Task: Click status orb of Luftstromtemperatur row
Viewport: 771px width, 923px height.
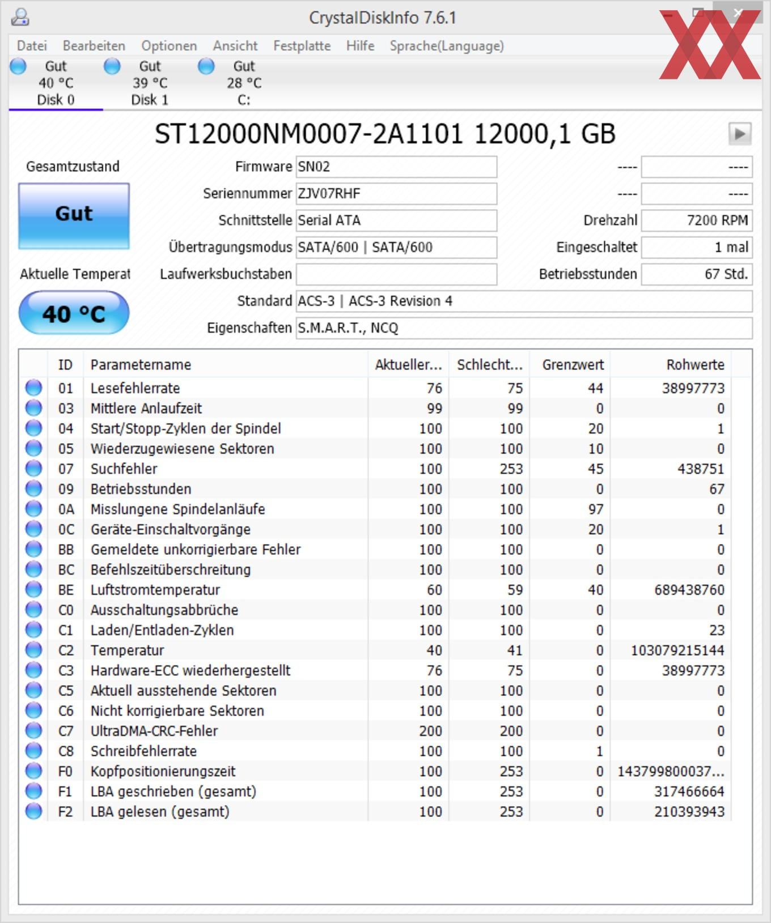Action: click(x=34, y=590)
